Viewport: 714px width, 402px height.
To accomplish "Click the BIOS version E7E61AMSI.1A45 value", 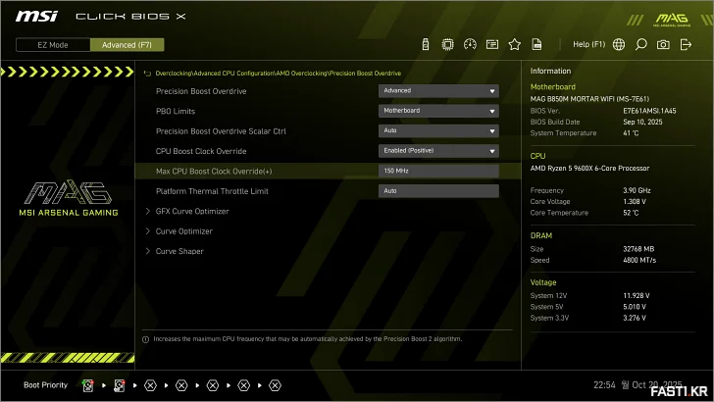I will coord(649,111).
